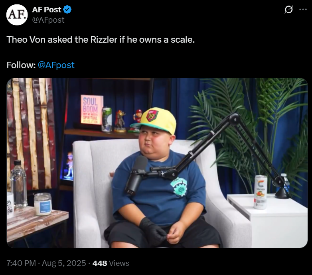
Task: Click the Soul Boom book in video
Action: tap(92, 110)
